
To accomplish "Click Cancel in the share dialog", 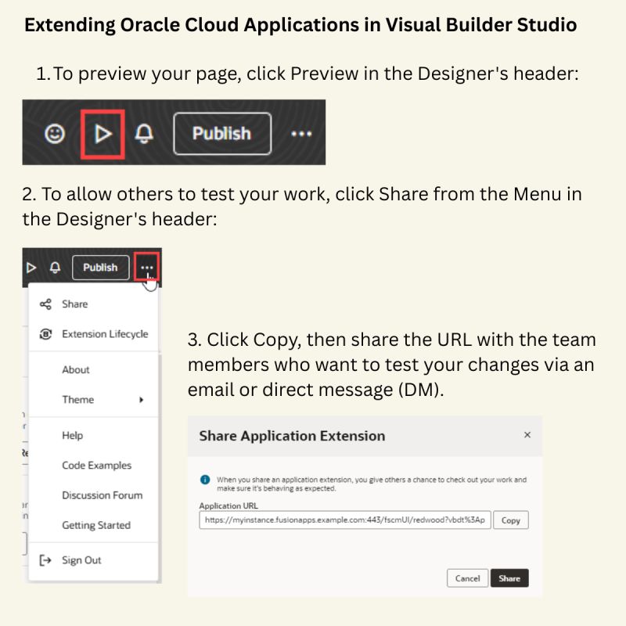I will (467, 578).
